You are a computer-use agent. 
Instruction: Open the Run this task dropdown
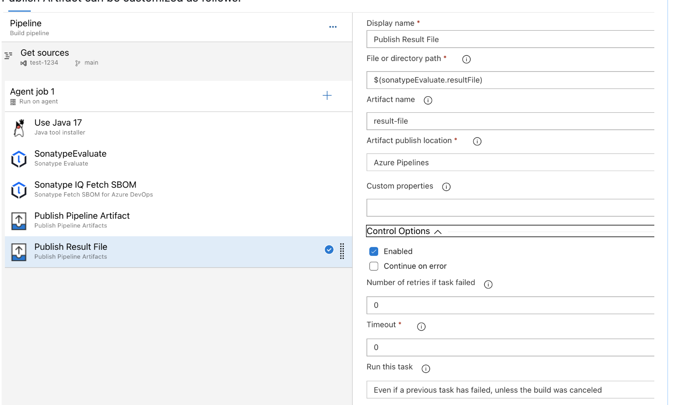(x=510, y=390)
